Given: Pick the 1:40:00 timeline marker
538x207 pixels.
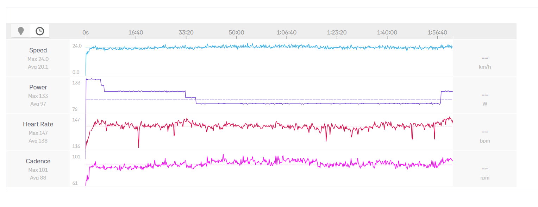Looking at the screenshot, I should [387, 32].
